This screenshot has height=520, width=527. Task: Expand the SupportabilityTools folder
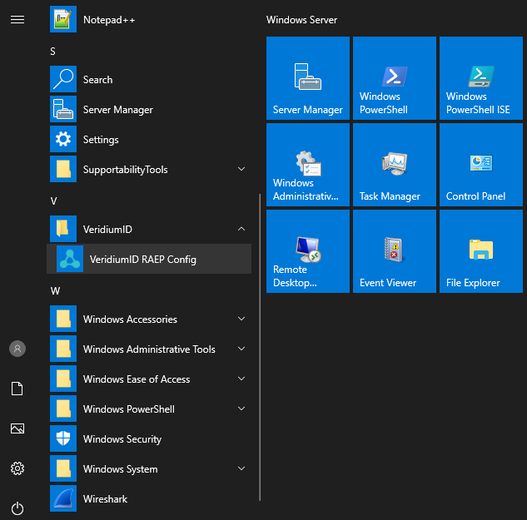point(241,170)
